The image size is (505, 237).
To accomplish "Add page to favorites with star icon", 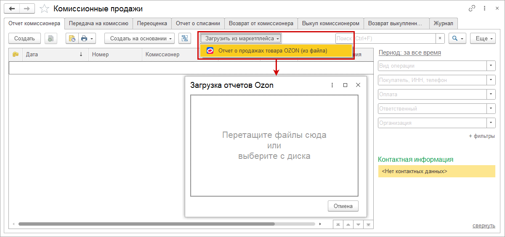I will pos(44,8).
